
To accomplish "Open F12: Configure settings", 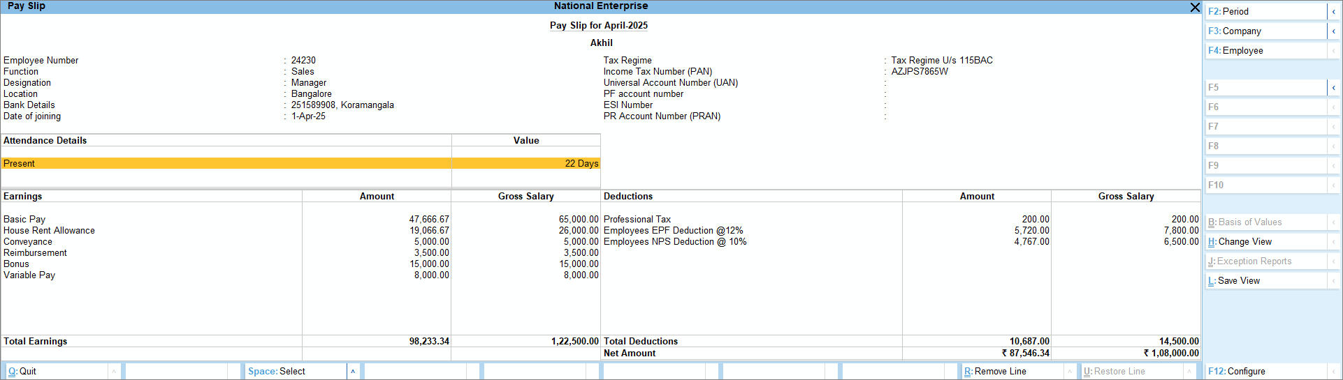I will [1265, 372].
